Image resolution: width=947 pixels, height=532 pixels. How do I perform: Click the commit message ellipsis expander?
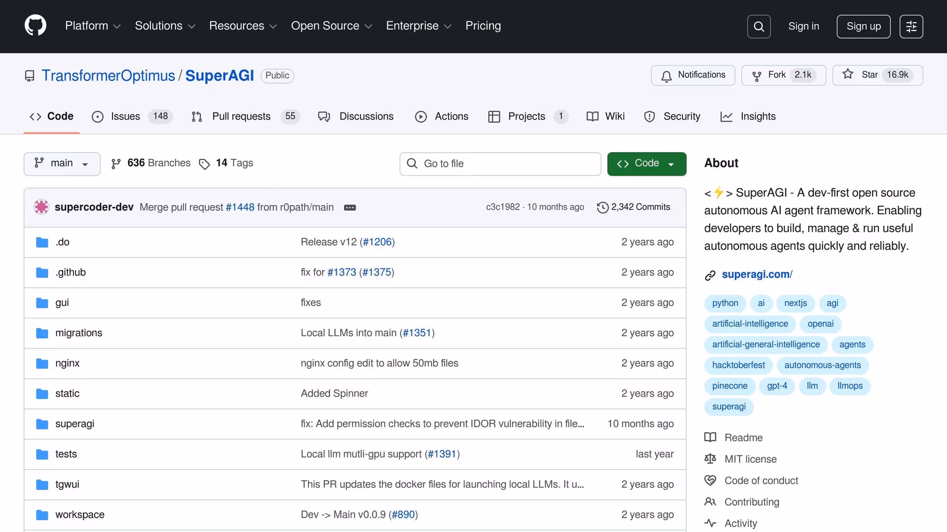tap(350, 207)
